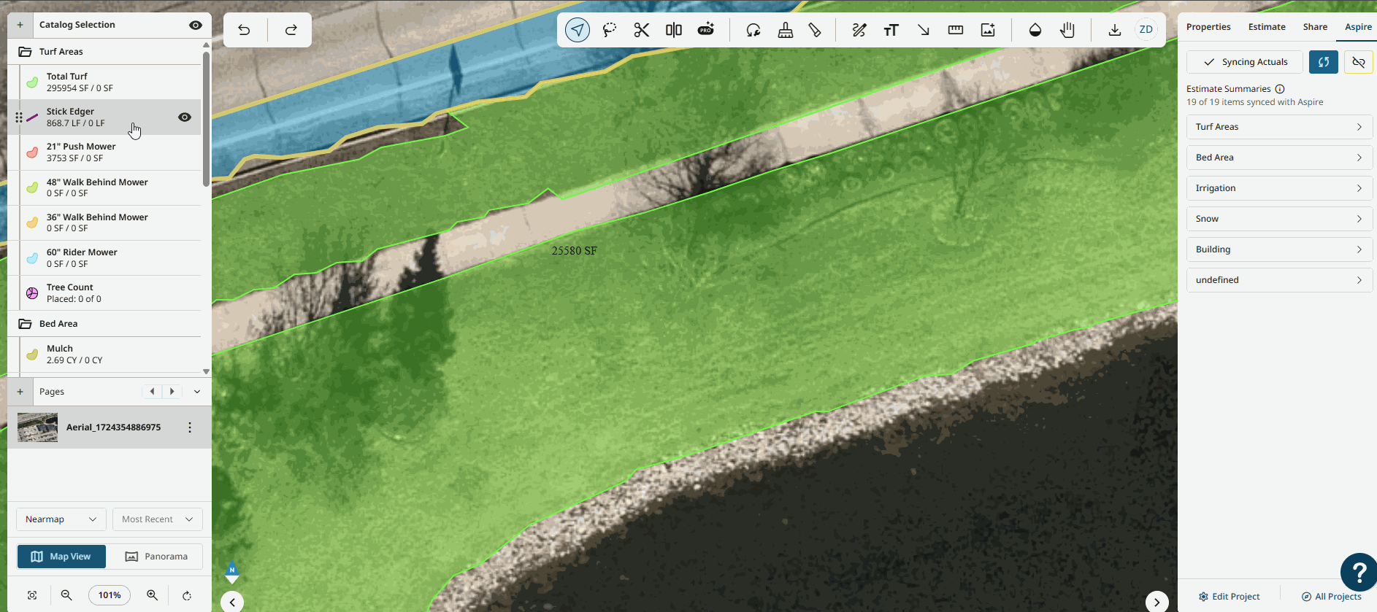The height and width of the screenshot is (612, 1377).
Task: Open the Nearmap imagery source dropdown
Action: 61,519
